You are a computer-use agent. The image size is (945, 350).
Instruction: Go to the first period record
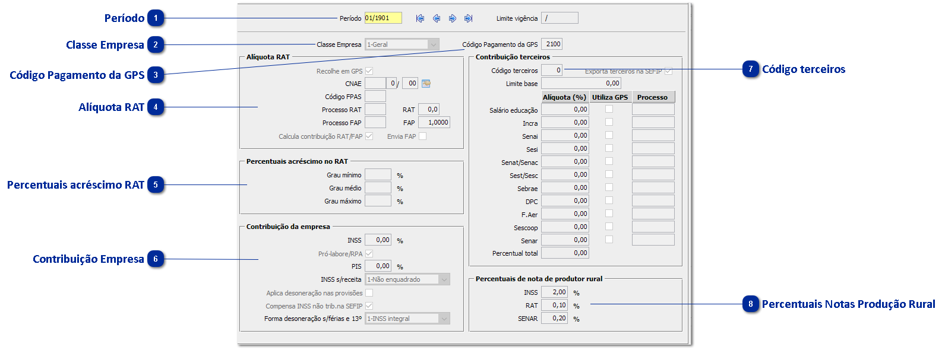[420, 18]
